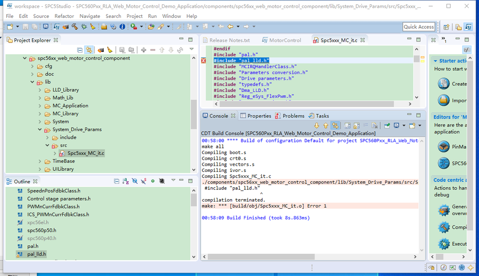Click the blue Info icon in the toolbar
This screenshot has height=276, width=479.
click(122, 27)
